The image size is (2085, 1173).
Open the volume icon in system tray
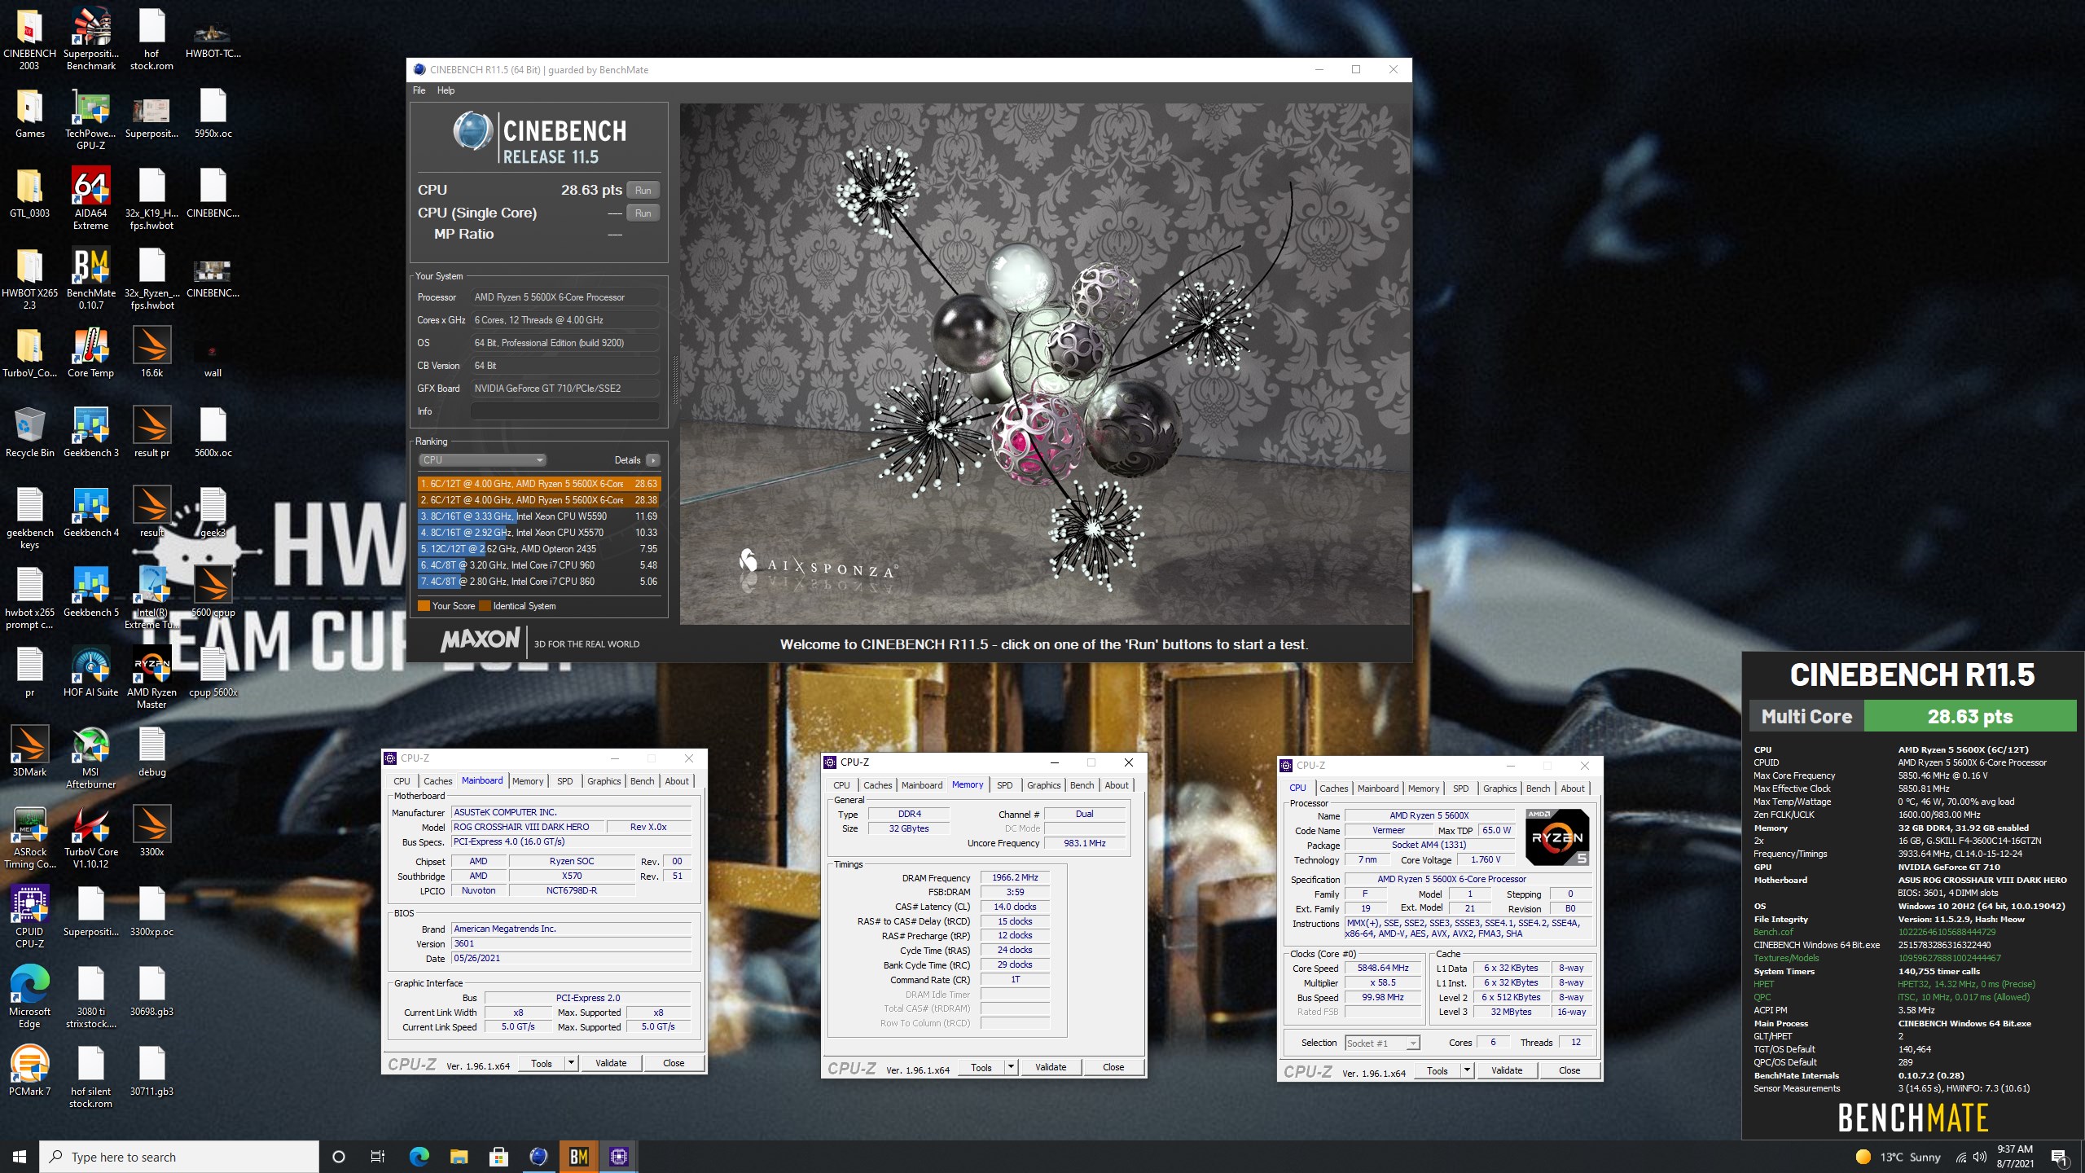coord(1980,1157)
